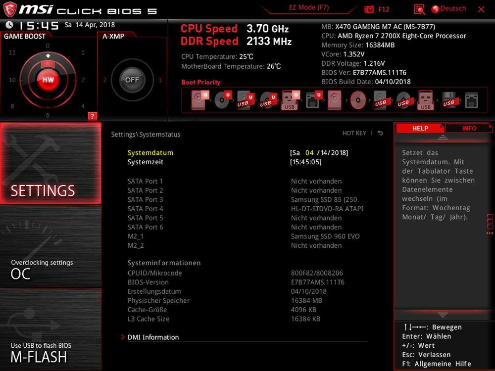
Task: Choose A-XMP profile 1
Action: point(160,80)
